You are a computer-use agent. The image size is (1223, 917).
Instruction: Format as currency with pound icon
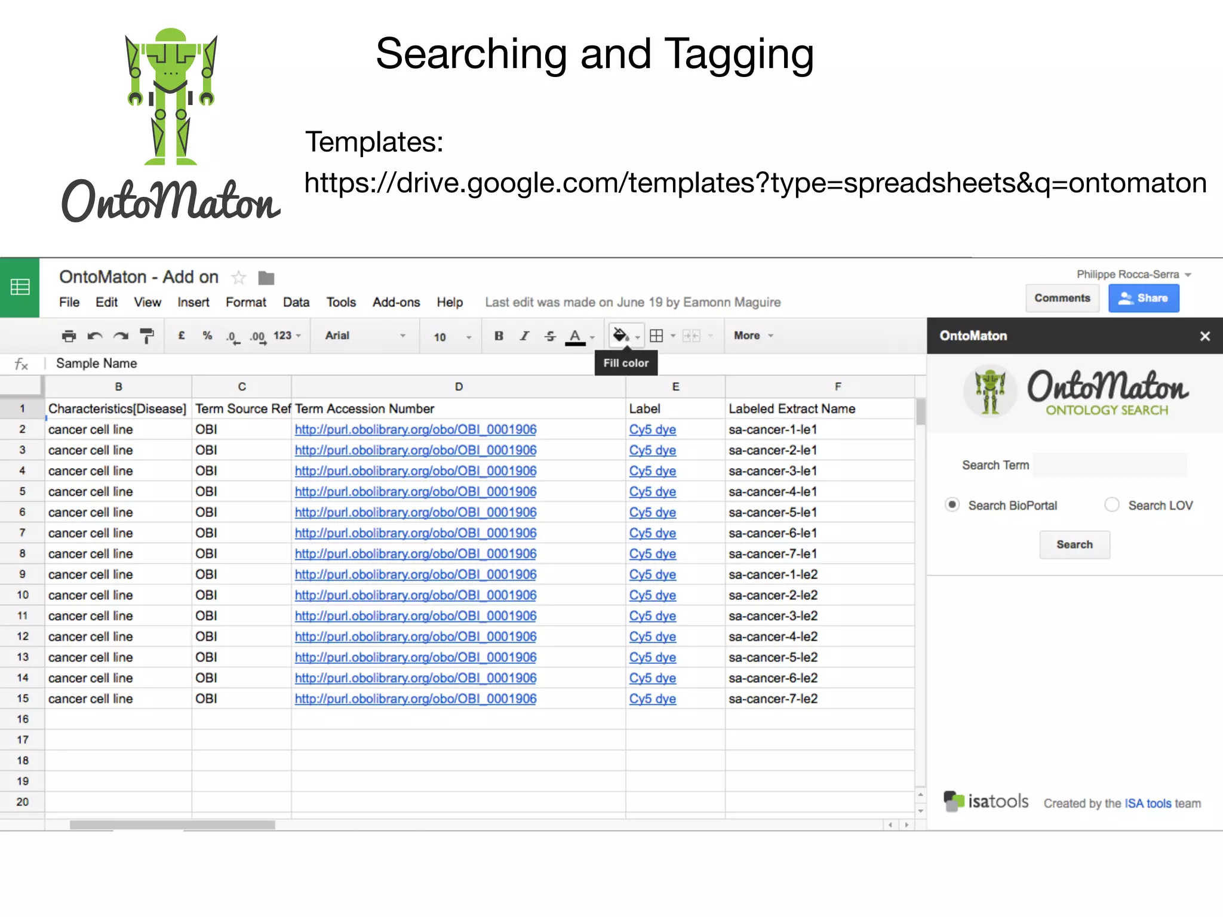(x=182, y=336)
